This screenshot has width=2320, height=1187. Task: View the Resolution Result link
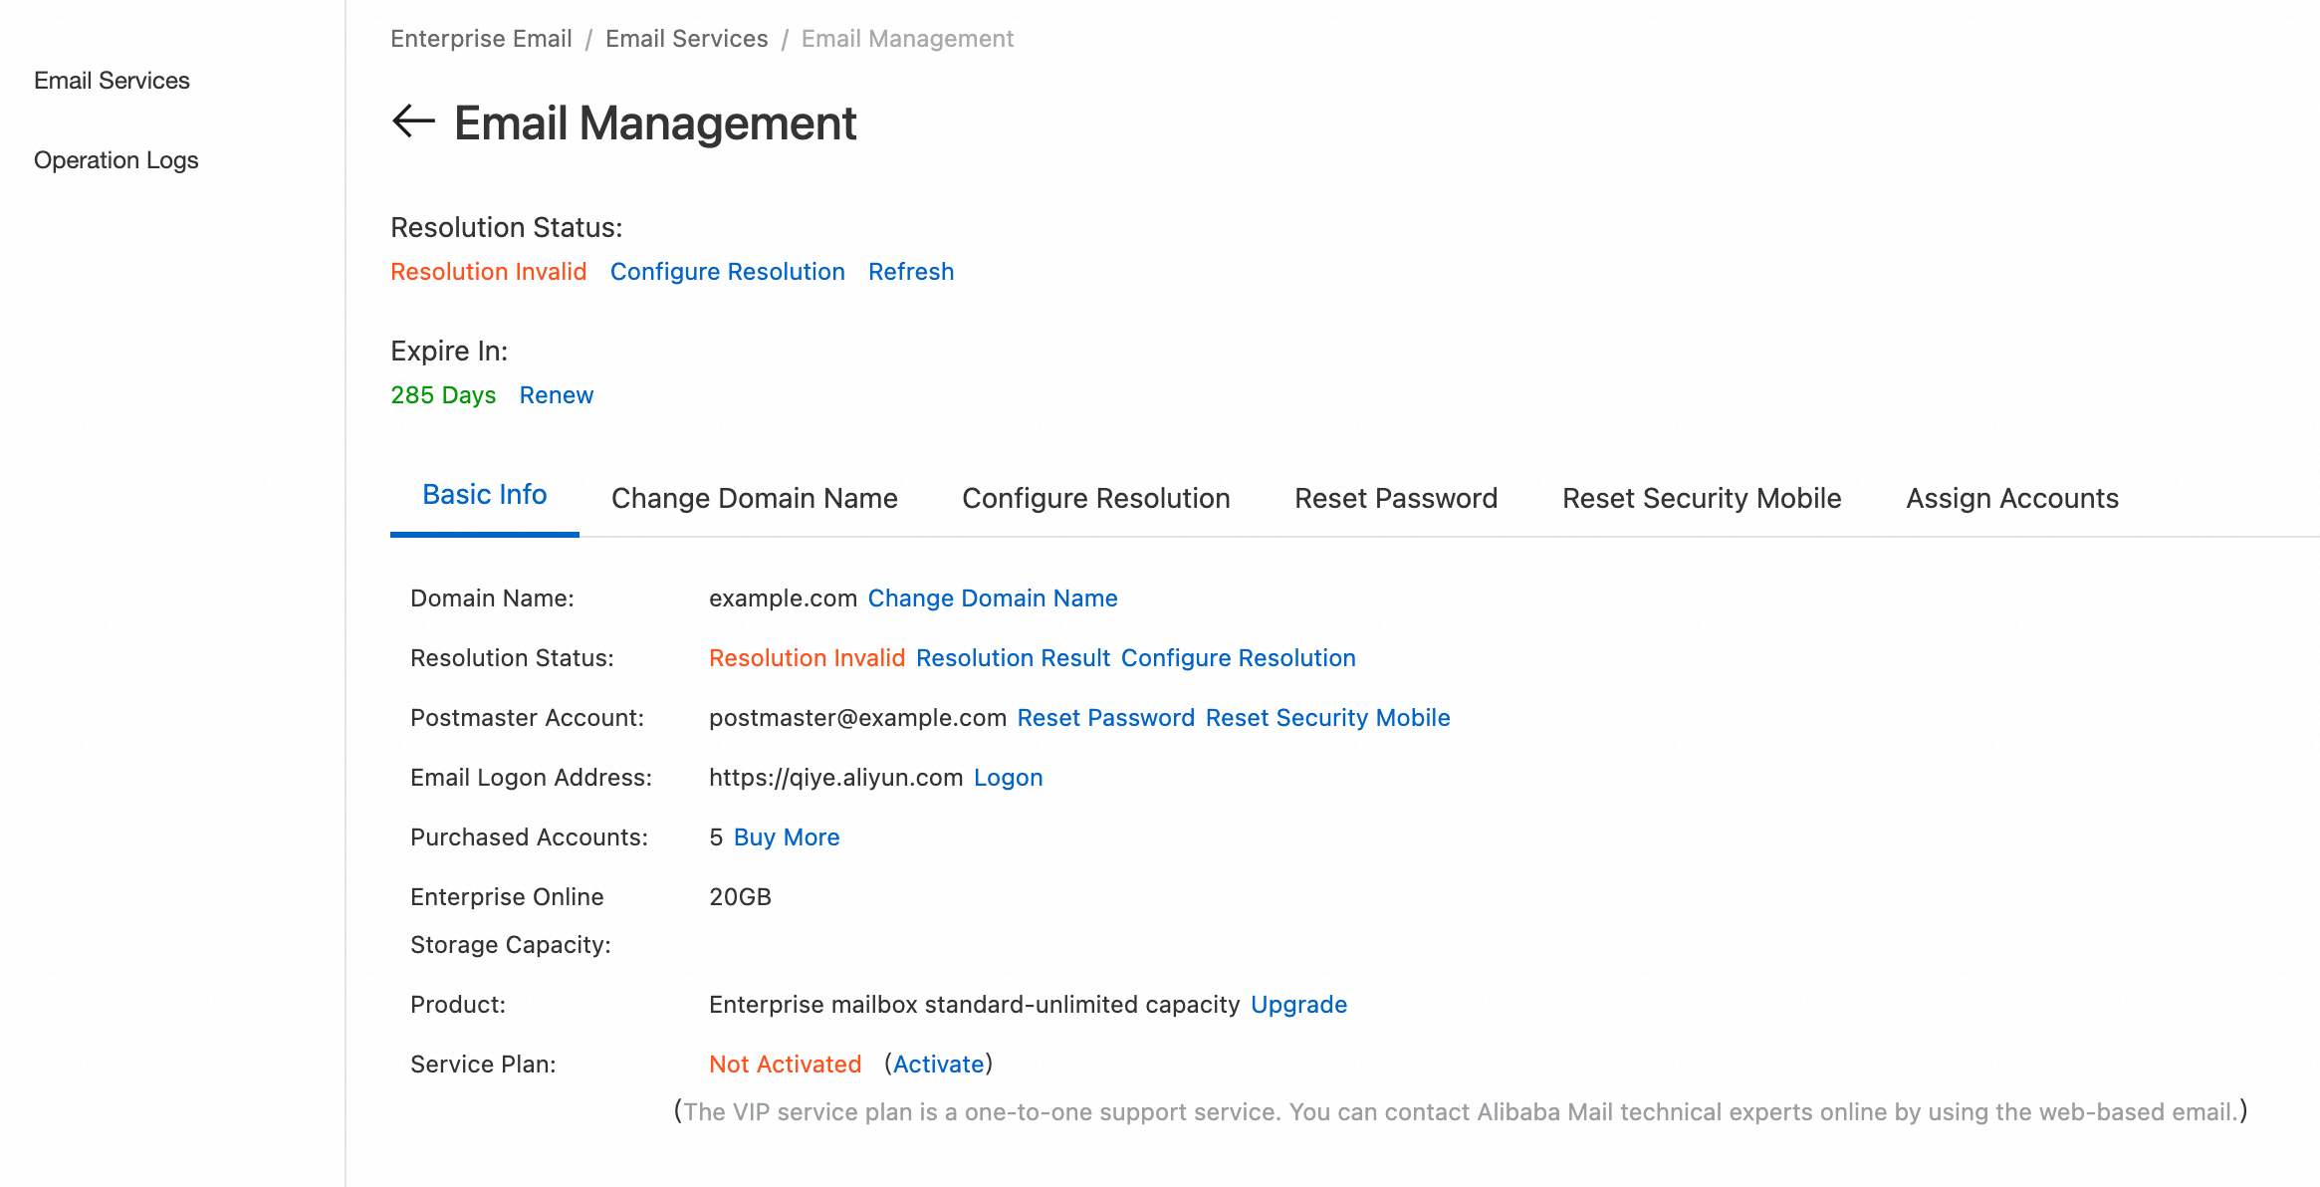coord(1013,658)
